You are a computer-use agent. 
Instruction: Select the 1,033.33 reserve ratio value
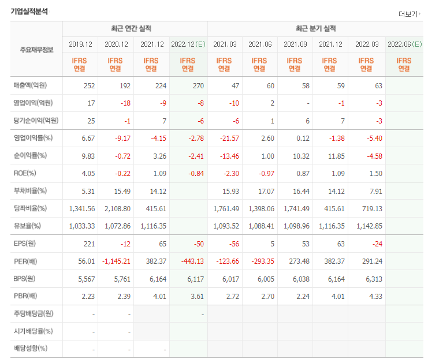tap(82, 226)
